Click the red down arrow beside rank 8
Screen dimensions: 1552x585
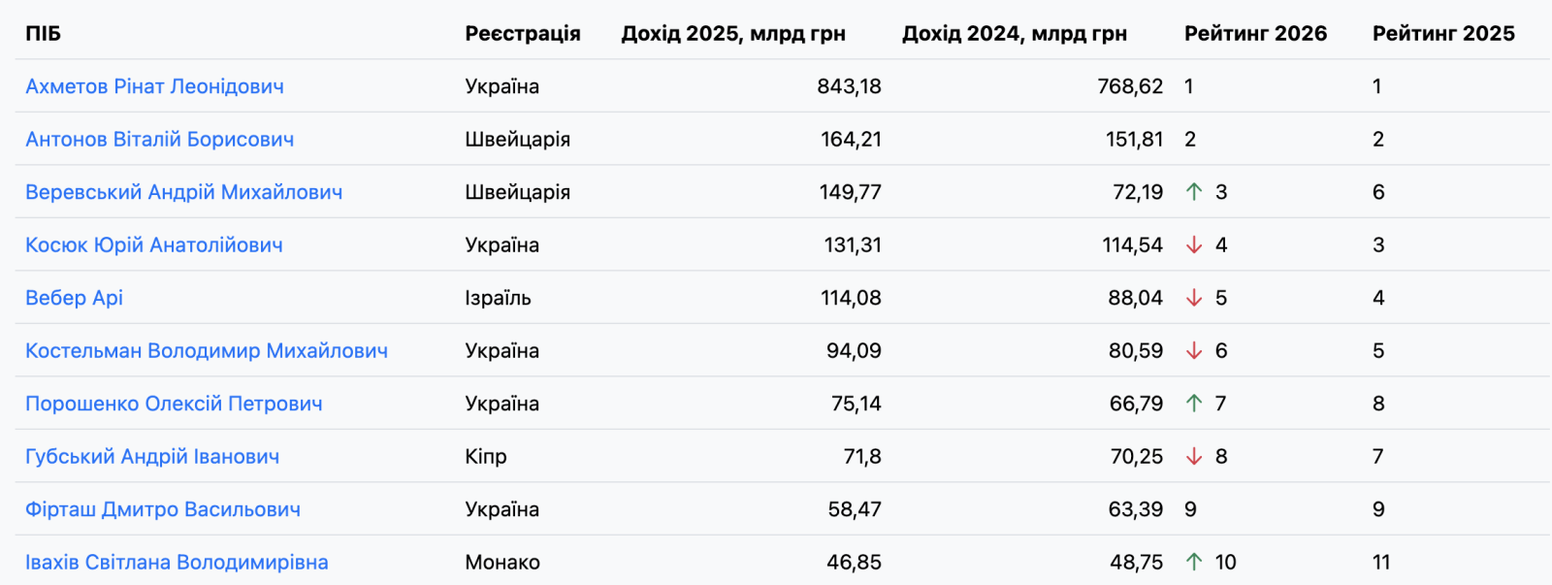(x=1194, y=457)
